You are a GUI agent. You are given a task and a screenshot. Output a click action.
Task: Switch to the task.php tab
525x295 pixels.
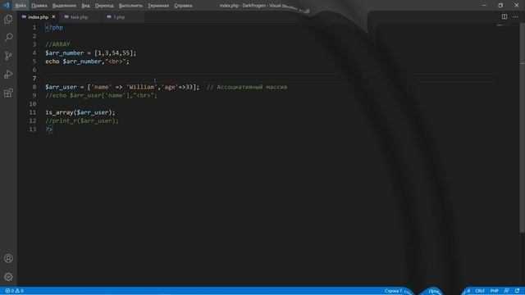point(79,16)
